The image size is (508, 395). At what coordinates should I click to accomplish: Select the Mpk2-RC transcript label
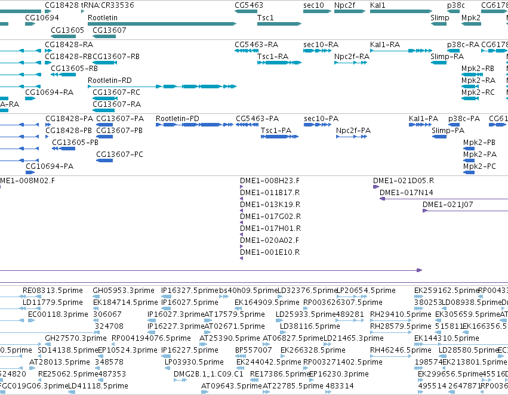coord(478,92)
